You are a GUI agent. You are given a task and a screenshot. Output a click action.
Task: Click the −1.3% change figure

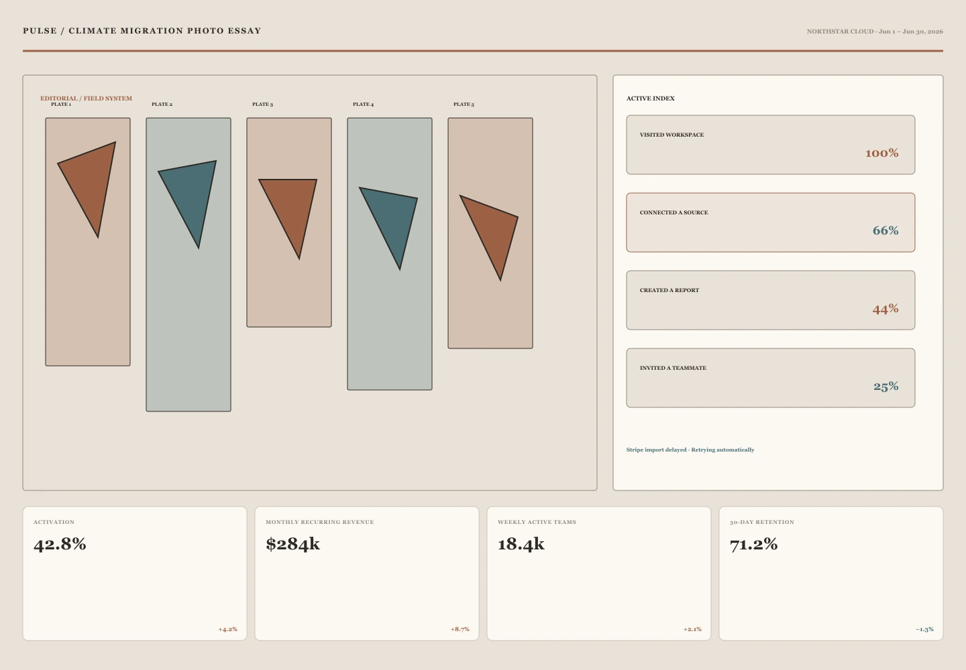pyautogui.click(x=924, y=629)
